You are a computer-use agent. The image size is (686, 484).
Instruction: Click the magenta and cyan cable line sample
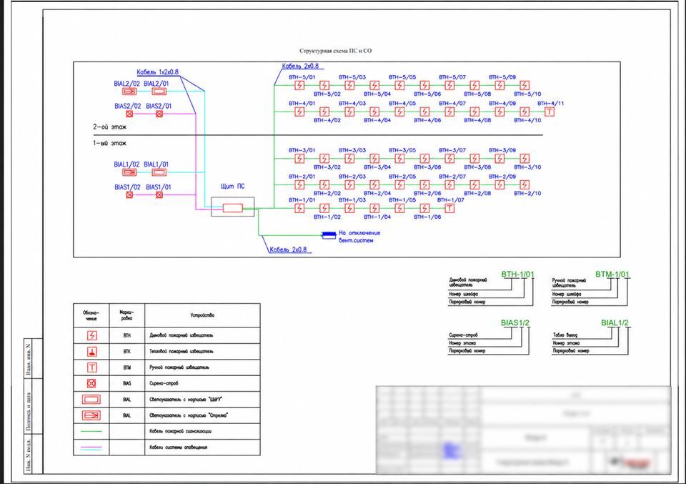coord(91,448)
